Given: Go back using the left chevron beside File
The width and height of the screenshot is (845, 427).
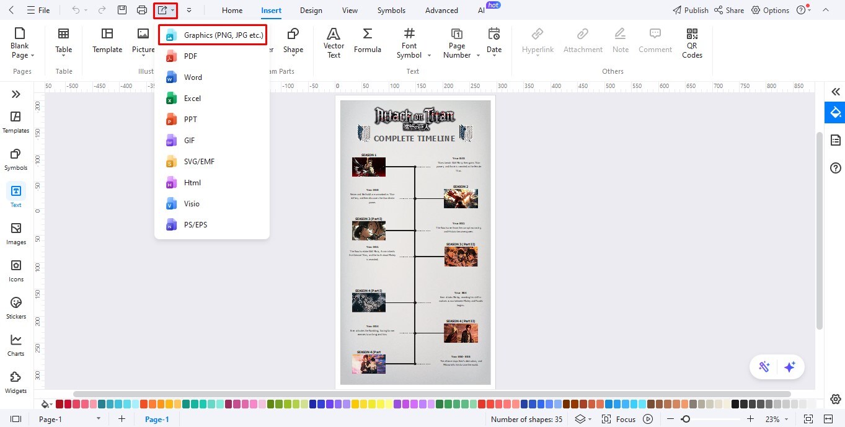Looking at the screenshot, I should pyautogui.click(x=11, y=10).
